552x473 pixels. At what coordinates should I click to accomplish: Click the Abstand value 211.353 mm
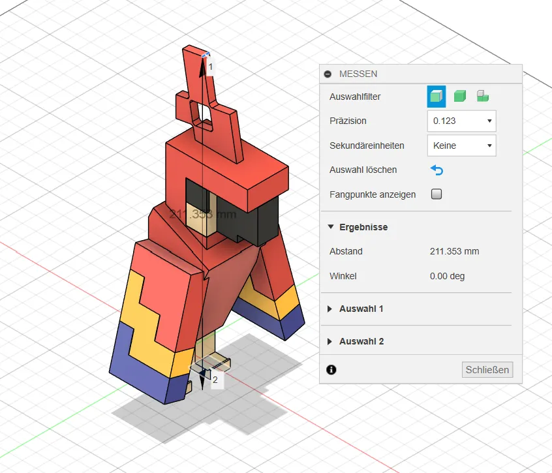pos(454,251)
